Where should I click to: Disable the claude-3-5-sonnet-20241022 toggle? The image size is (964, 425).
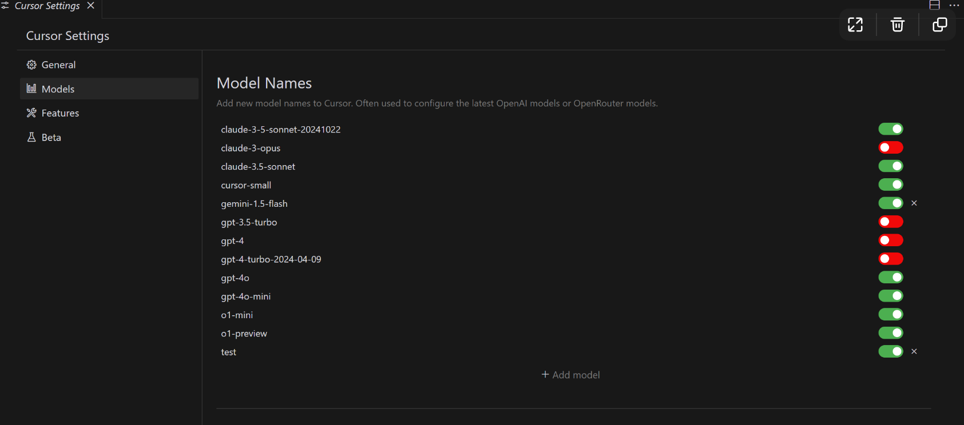[891, 129]
